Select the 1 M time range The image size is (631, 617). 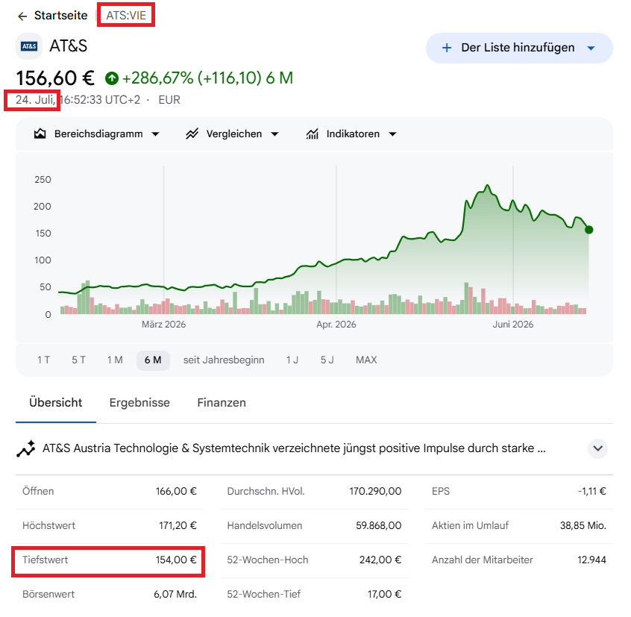point(115,360)
